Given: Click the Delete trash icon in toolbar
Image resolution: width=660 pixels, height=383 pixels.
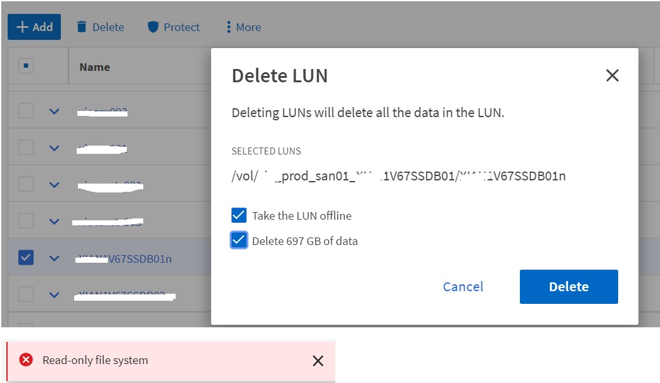Looking at the screenshot, I should coord(81,27).
